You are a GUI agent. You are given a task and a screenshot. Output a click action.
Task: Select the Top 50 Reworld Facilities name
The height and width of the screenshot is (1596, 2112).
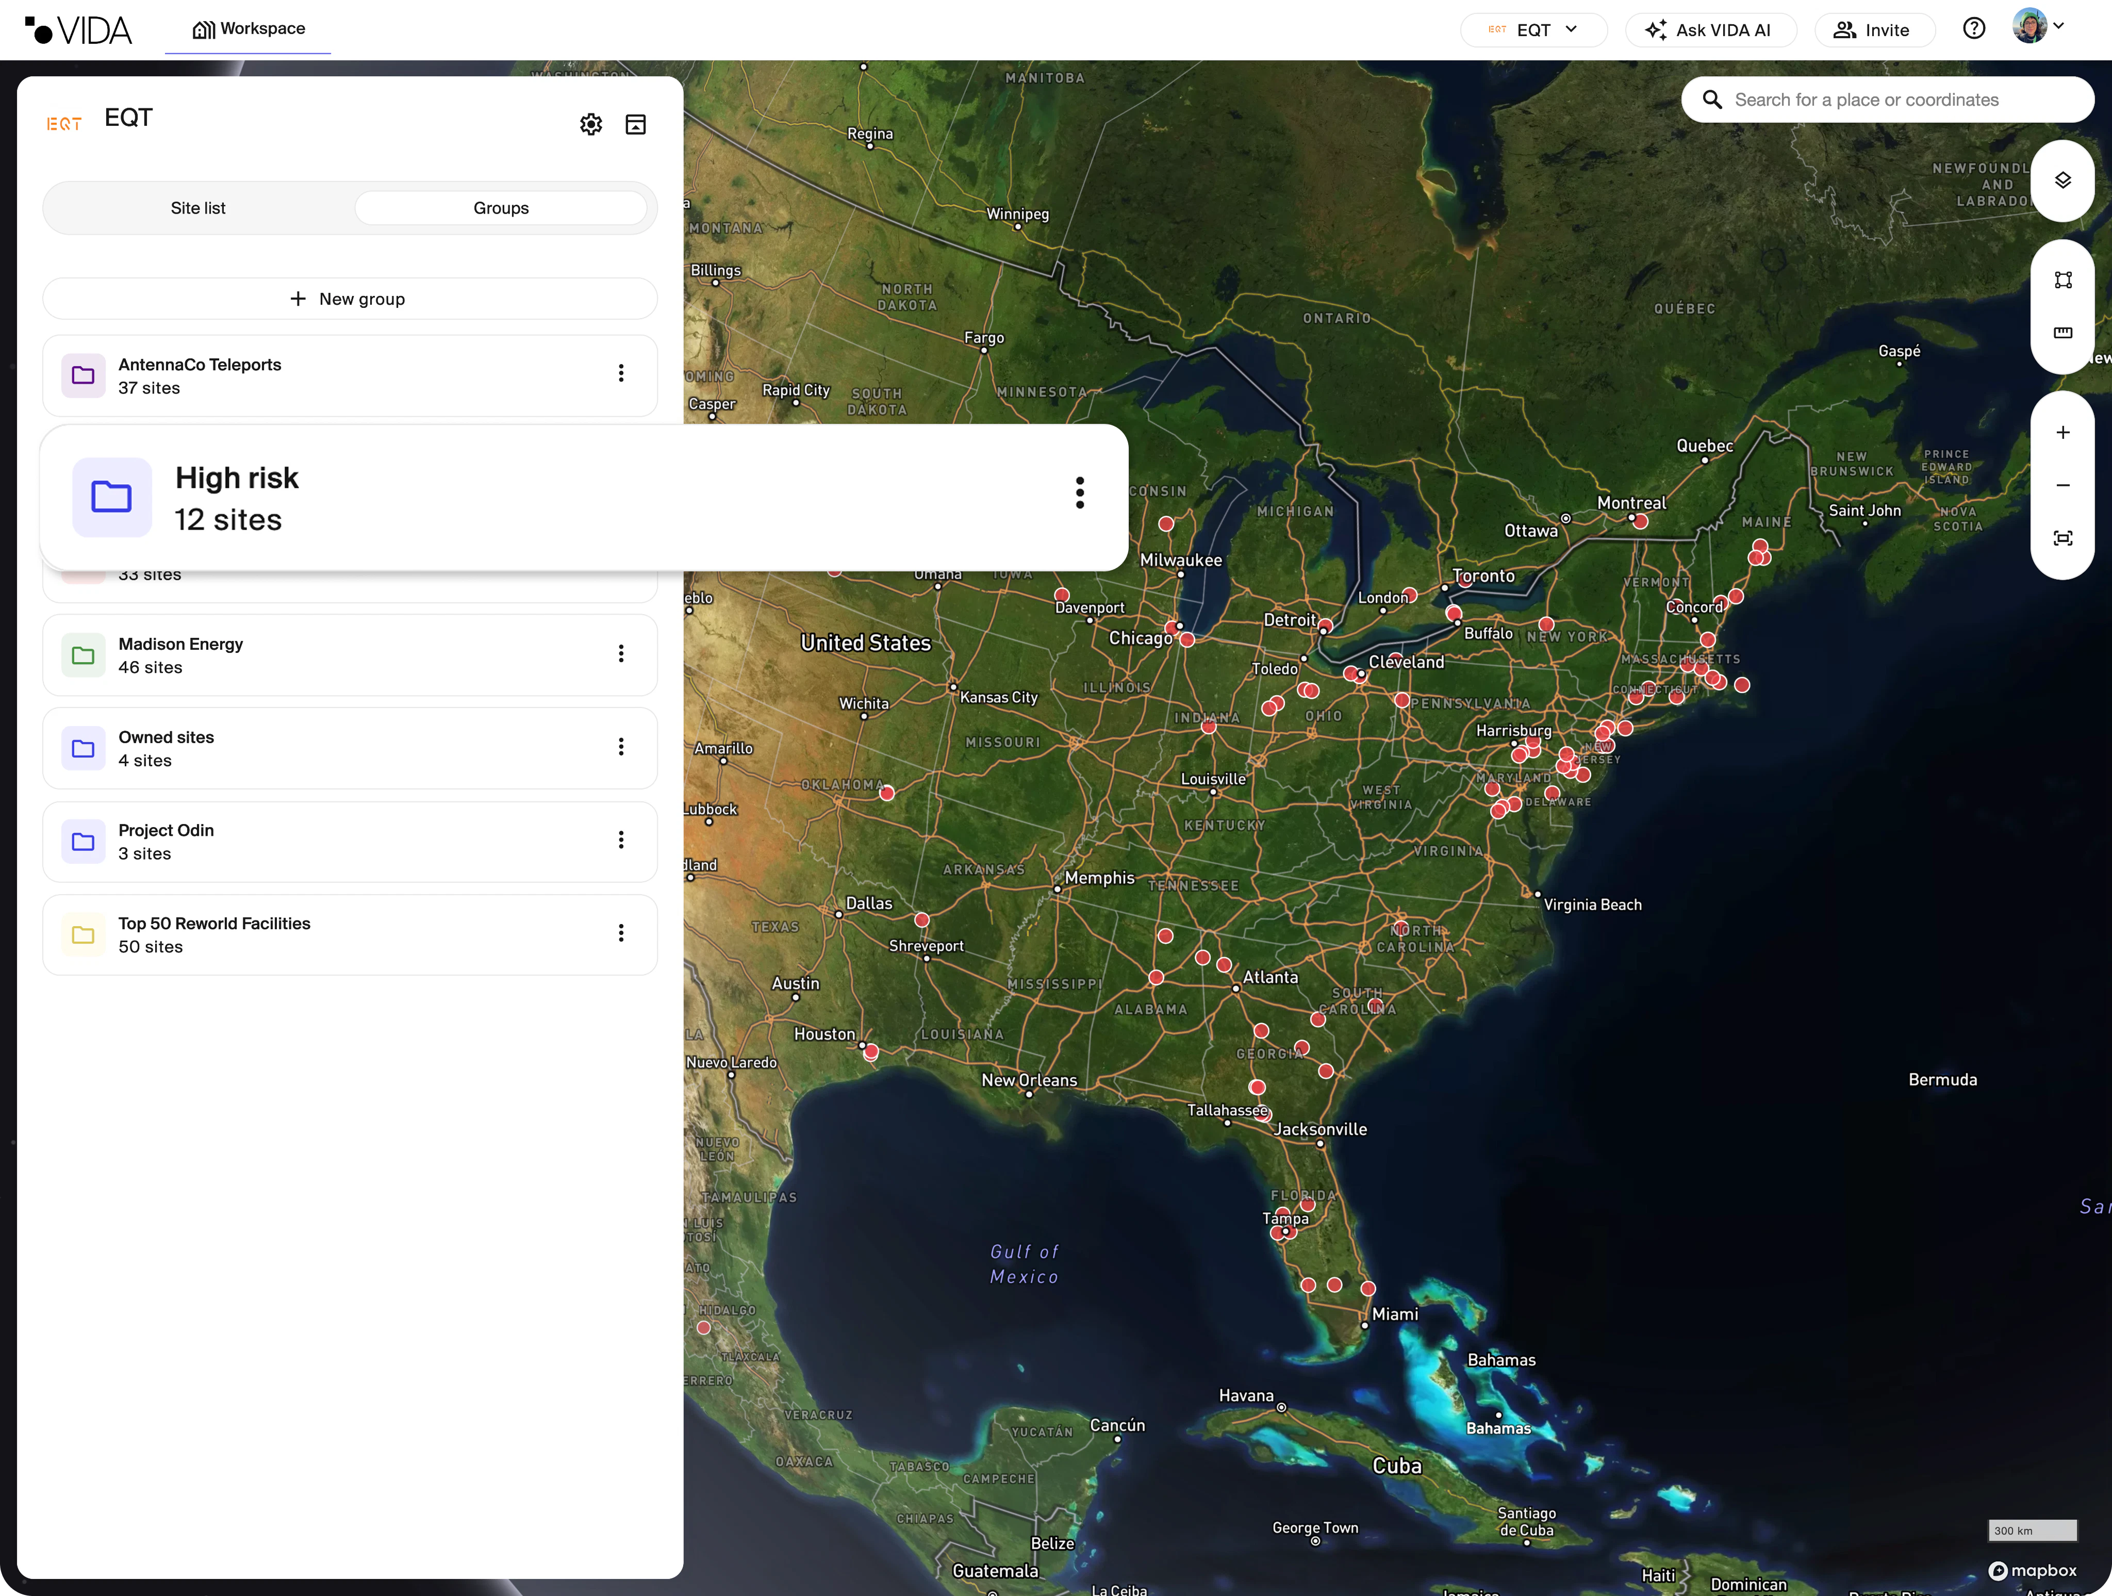point(214,924)
